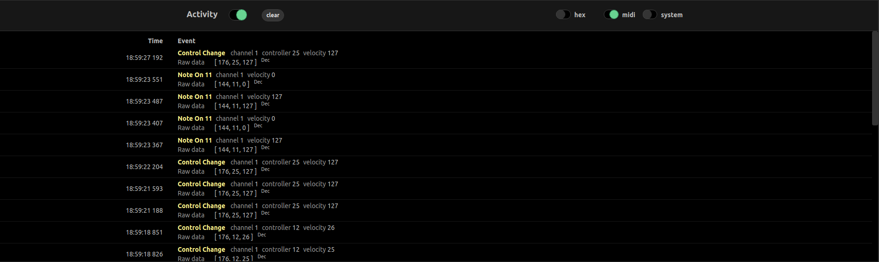
Task: Select the Time column header
Action: click(x=155, y=41)
